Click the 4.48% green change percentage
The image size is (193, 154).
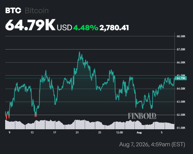point(86,28)
